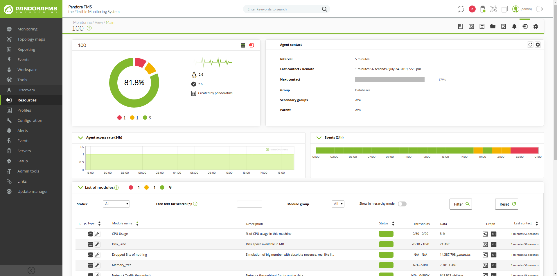Image resolution: width=557 pixels, height=276 pixels.
Task: Sort by Module name column arrows
Action: [x=137, y=224]
